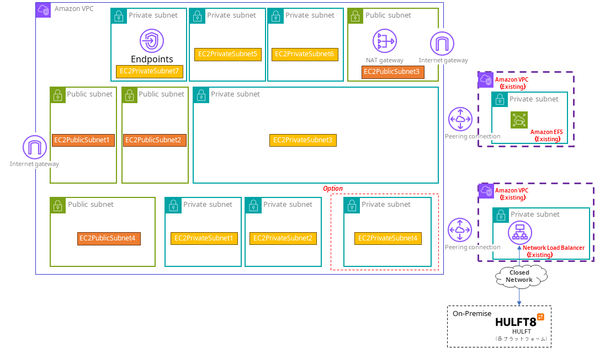Click the Amazon VPC (Existing) text above Load Balancer subnet

512,194
